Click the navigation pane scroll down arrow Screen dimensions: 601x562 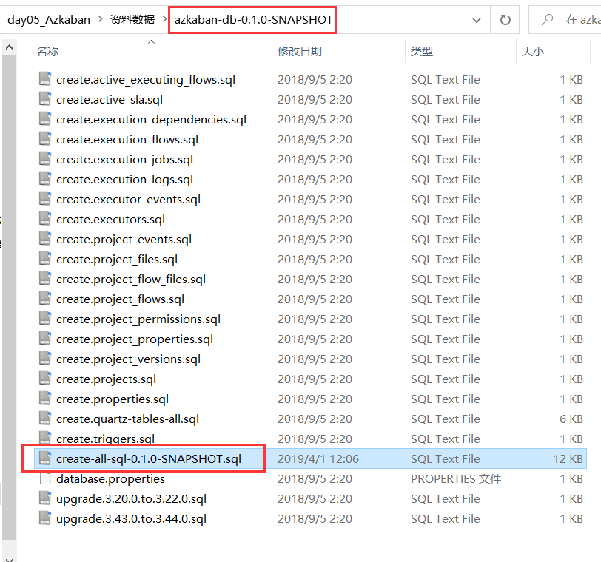9,558
